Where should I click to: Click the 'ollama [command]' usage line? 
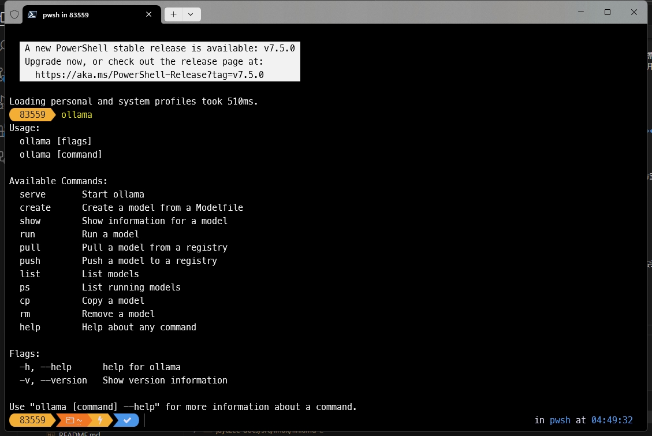point(61,155)
